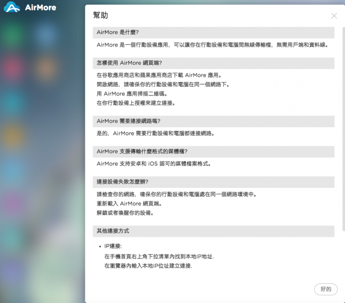Click line '請檢查你的網路，確保你的行動設備和電腦處在同一個網路環境中'
The width and height of the screenshot is (345, 303).
[x=177, y=195]
